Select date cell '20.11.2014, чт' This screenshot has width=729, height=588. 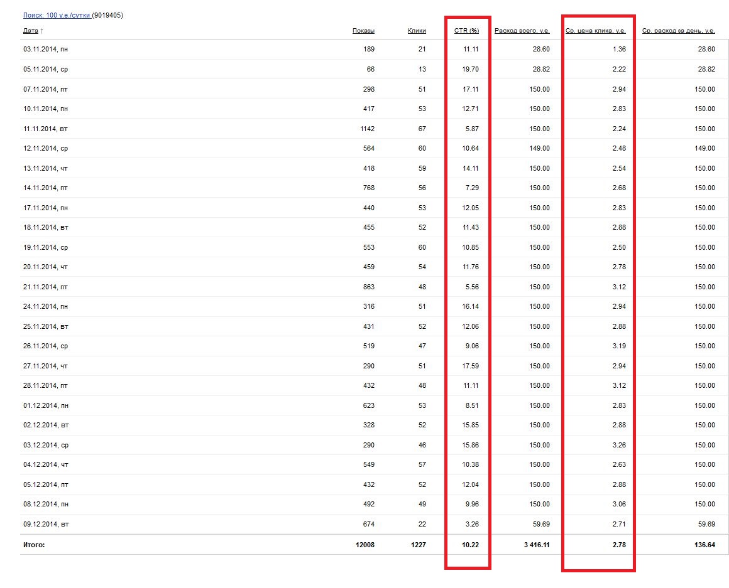click(45, 267)
